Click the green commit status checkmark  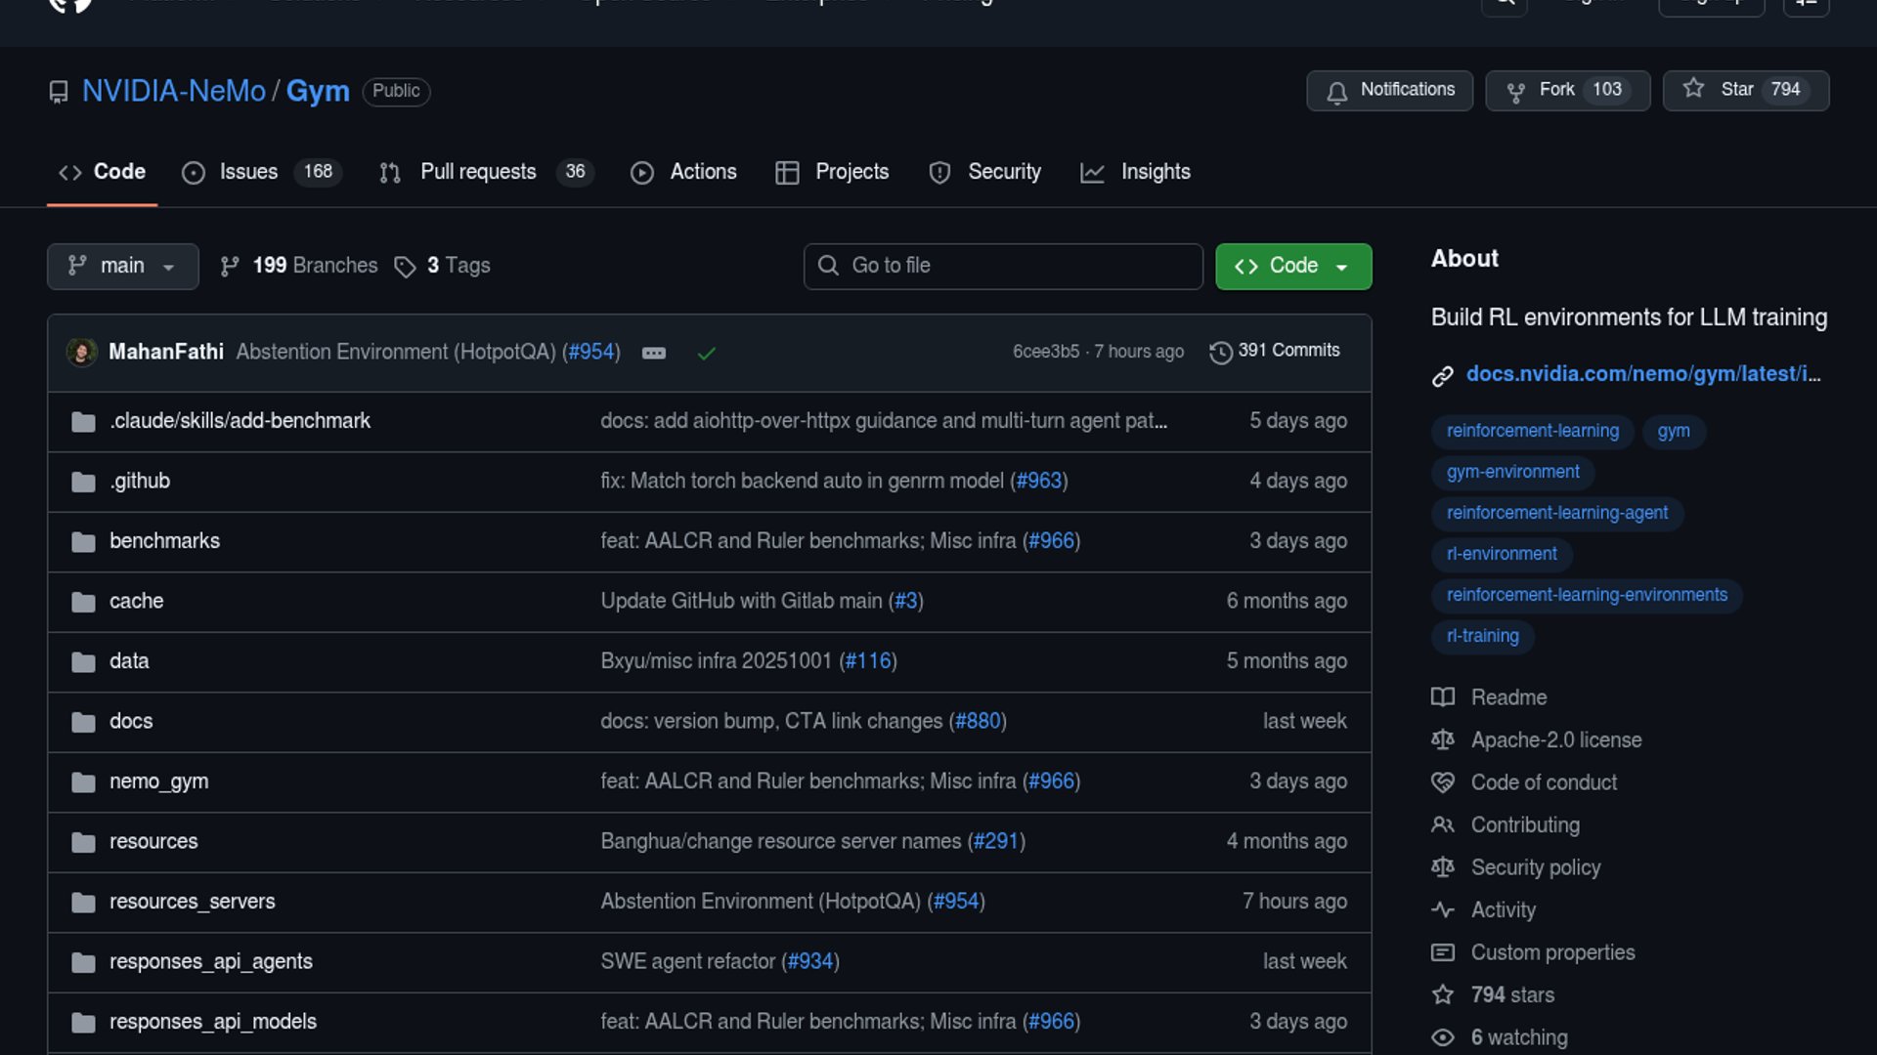click(x=706, y=353)
